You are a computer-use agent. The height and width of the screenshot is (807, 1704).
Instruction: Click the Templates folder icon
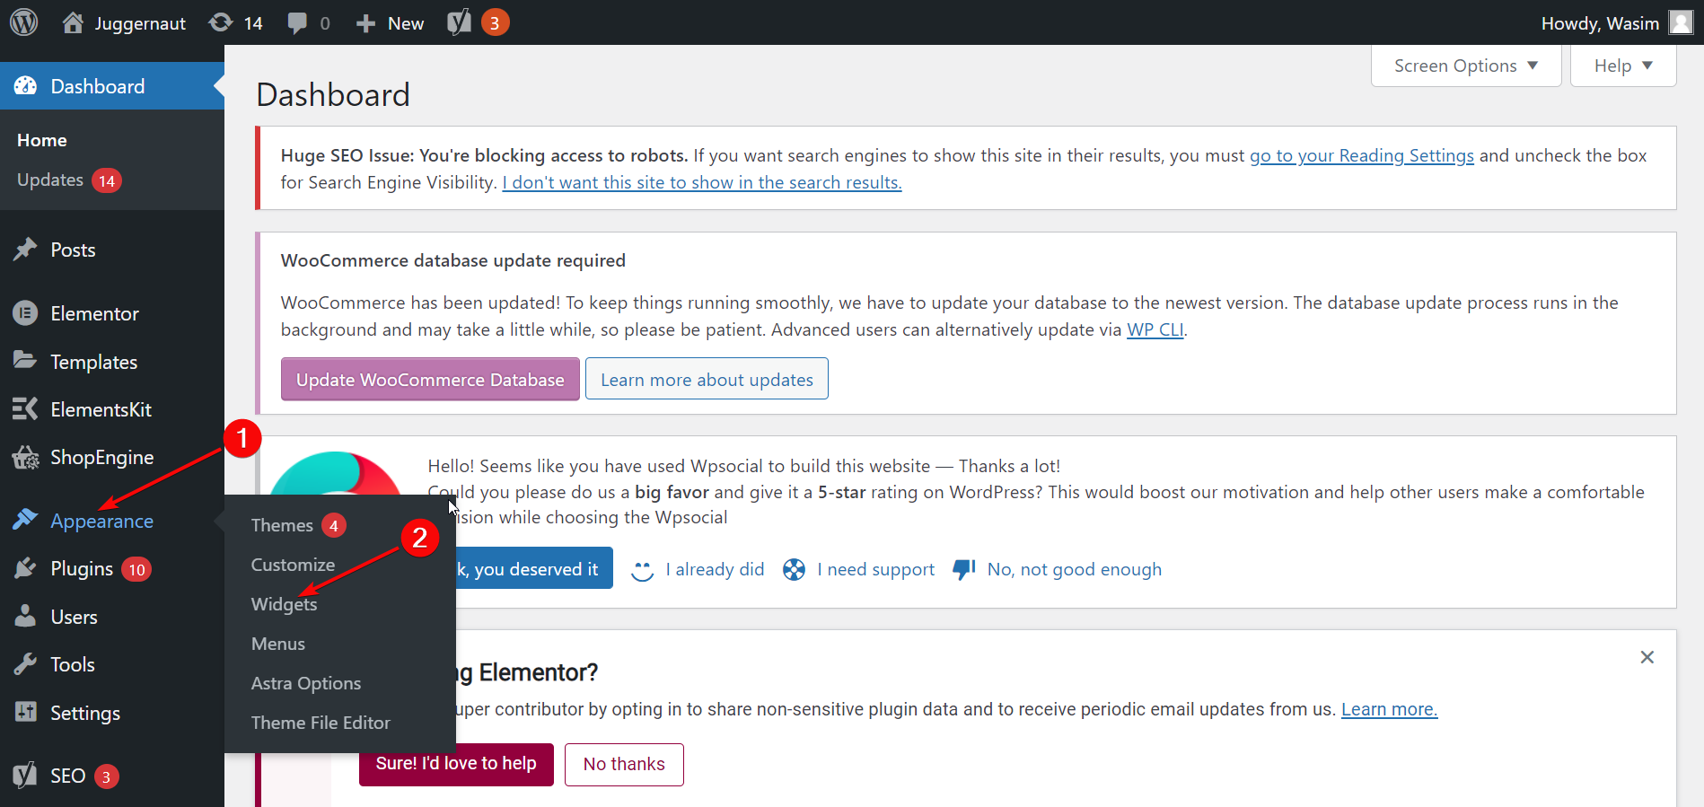point(25,361)
